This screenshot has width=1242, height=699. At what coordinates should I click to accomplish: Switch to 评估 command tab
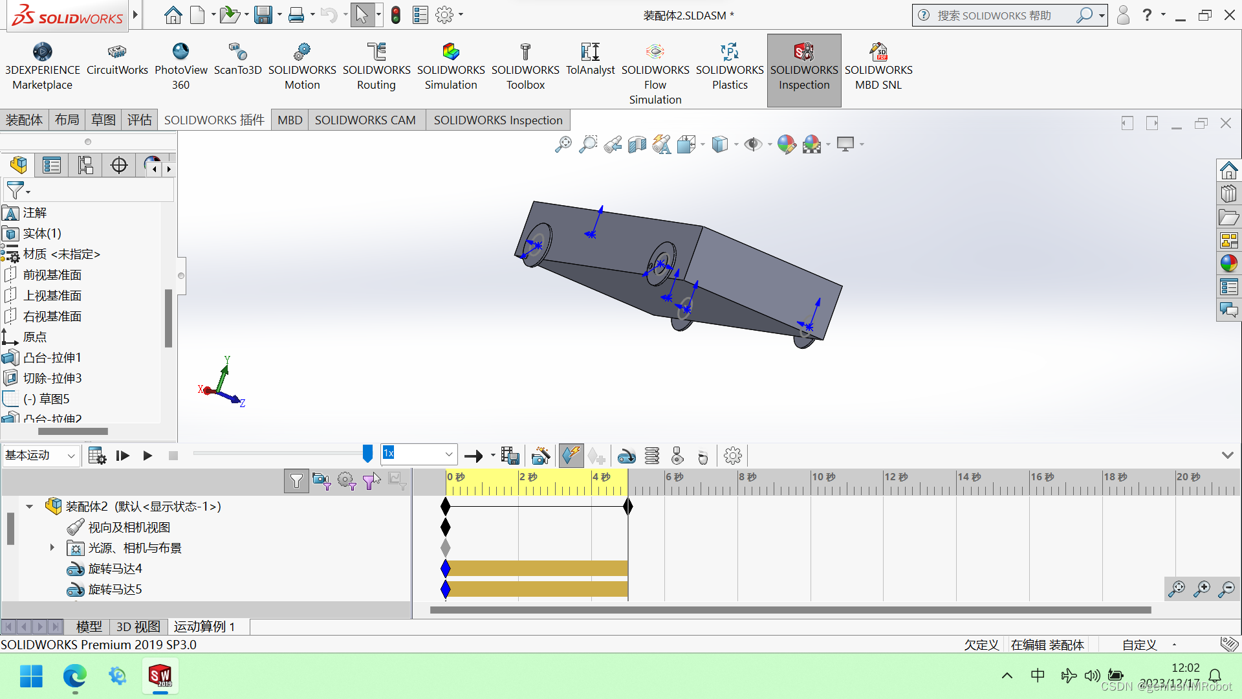[x=139, y=120]
